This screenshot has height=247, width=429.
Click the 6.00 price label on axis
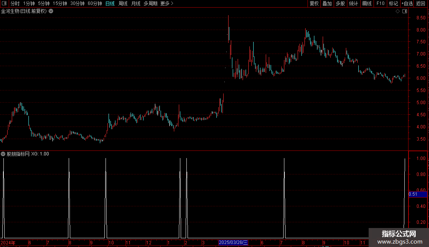(421, 78)
